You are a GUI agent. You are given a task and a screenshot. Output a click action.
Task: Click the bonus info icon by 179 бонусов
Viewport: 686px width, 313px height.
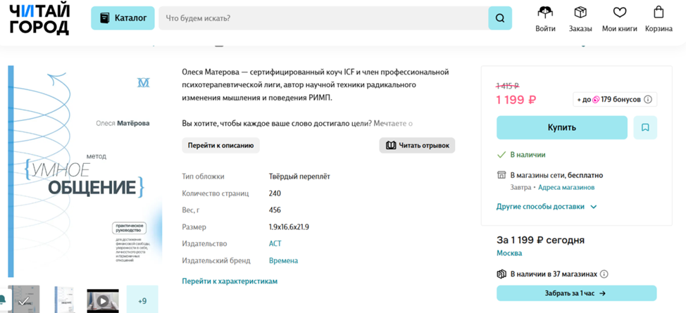pos(648,100)
